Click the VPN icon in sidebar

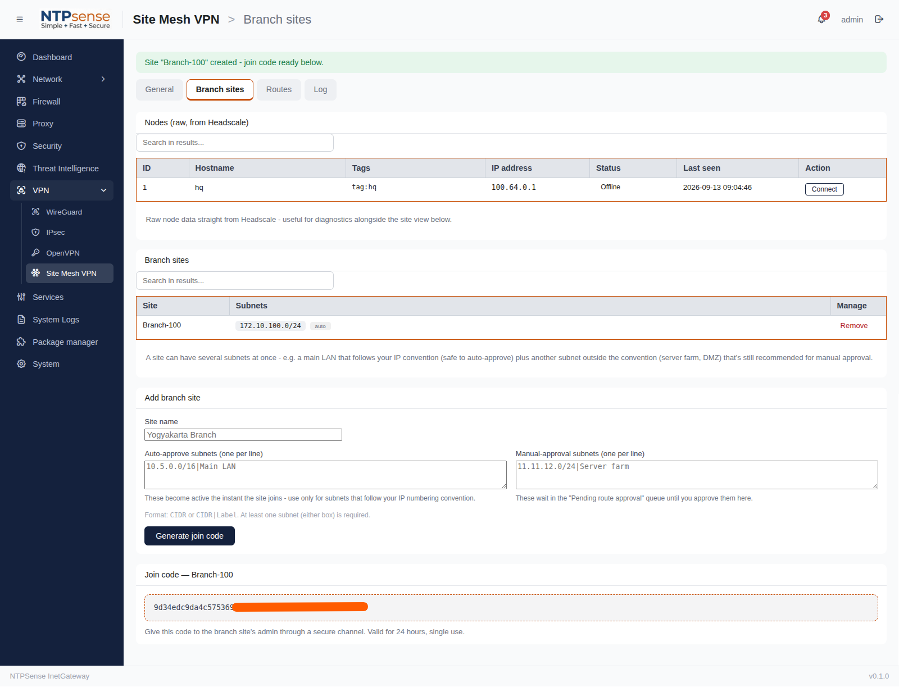coord(21,190)
